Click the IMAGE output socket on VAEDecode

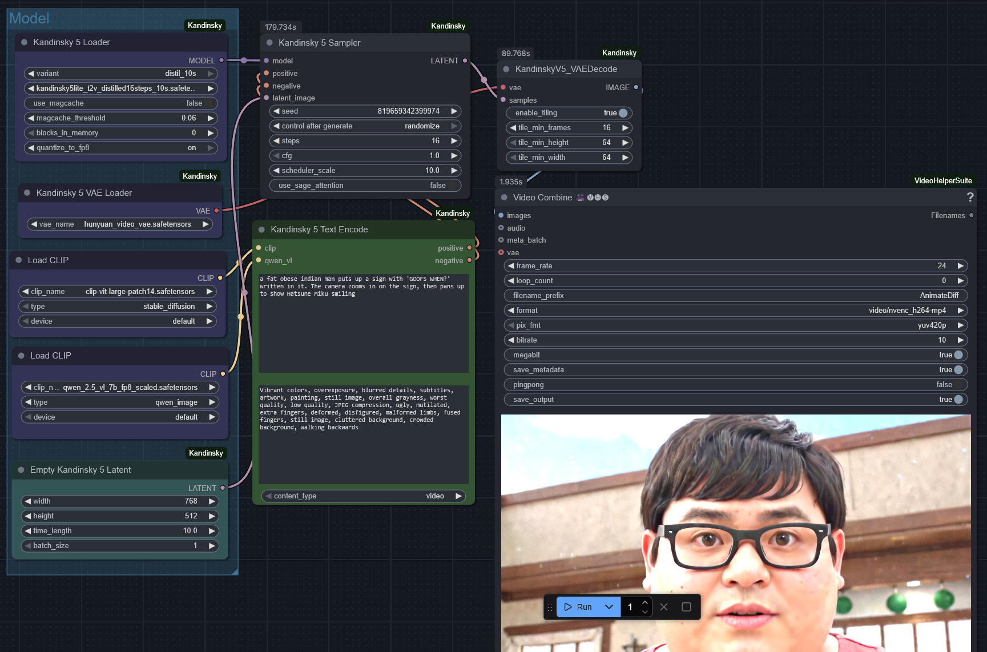[636, 87]
